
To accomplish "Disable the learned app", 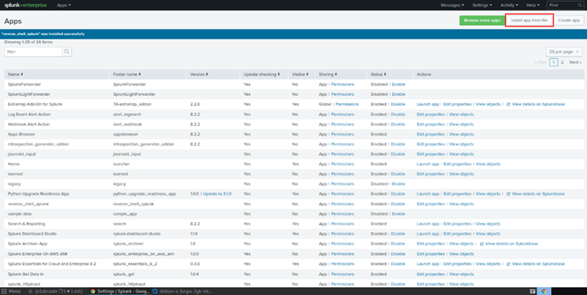I will tap(398, 174).
